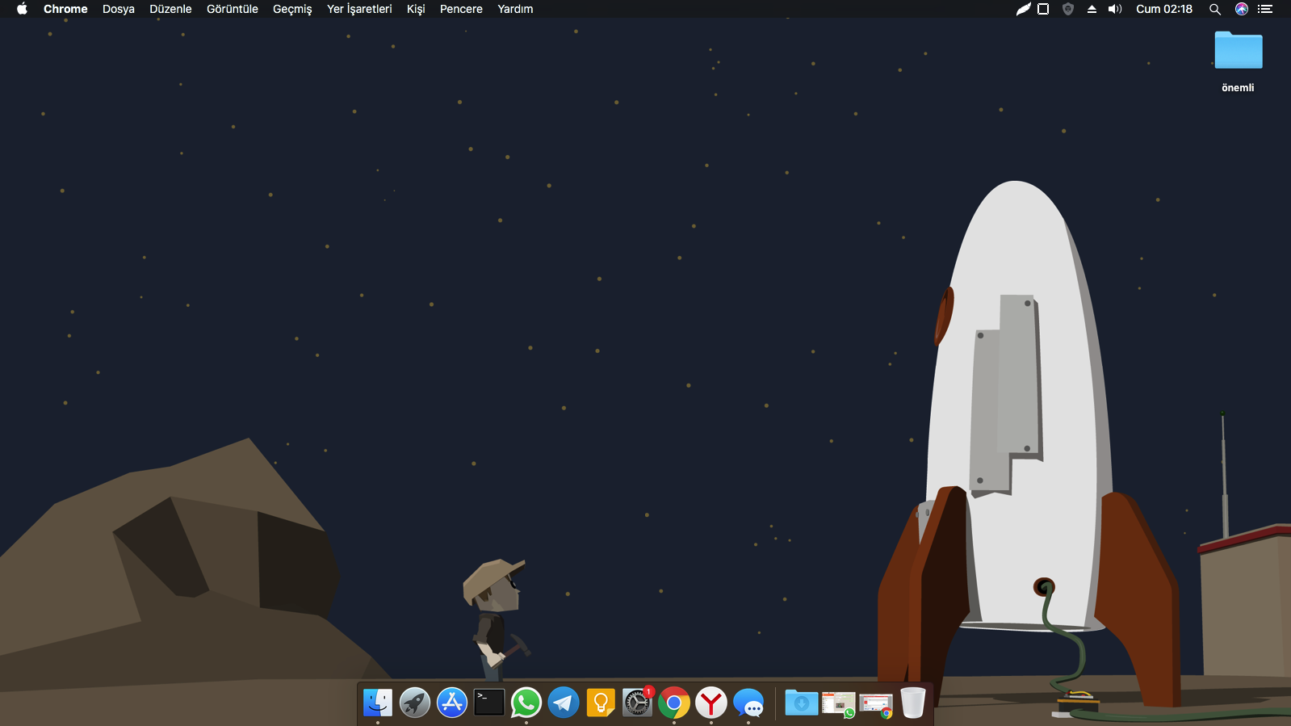Open Finder from the dock

point(377,703)
